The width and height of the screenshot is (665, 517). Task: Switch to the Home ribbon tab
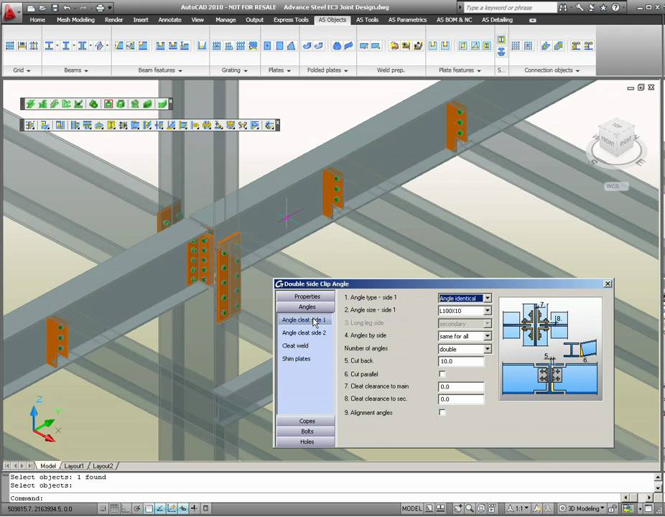tap(37, 19)
